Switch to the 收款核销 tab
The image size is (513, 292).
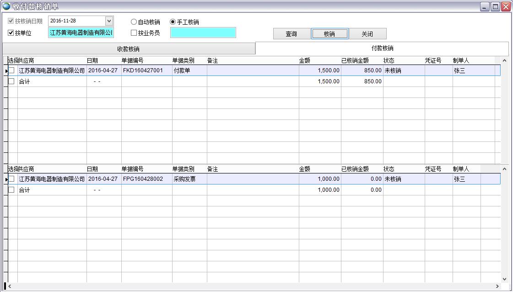128,49
